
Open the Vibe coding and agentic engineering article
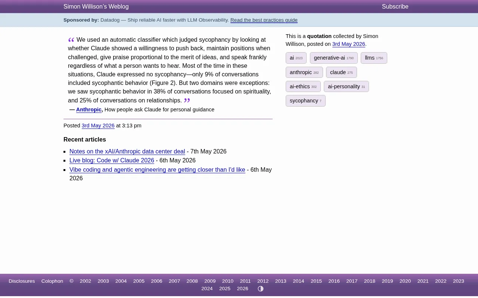157,170
